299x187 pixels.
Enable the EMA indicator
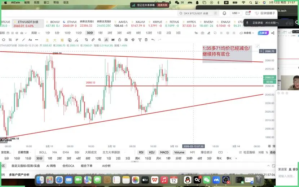pyautogui.click(x=66, y=152)
